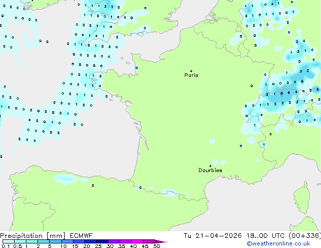Select the 30–35 mm purple legend swatch
The image size is (321, 248).
[x=114, y=241]
